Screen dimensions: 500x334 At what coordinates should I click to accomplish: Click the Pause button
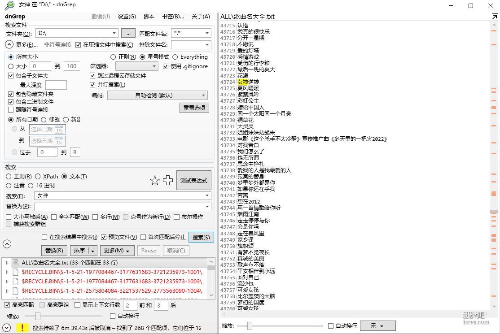coord(149,251)
